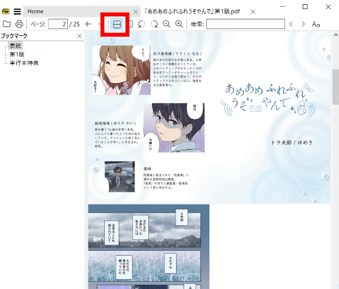Rotate the page right
Screen dimensions: 339x289
(x=154, y=24)
